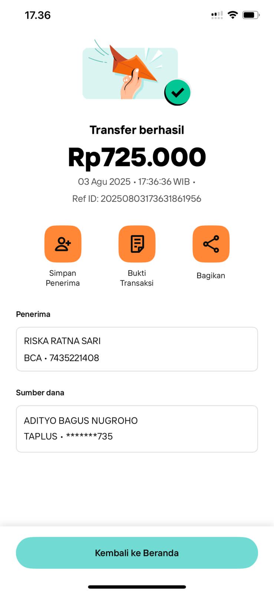Tap the Bagikan share icon
The image size is (274, 594).
point(211,244)
